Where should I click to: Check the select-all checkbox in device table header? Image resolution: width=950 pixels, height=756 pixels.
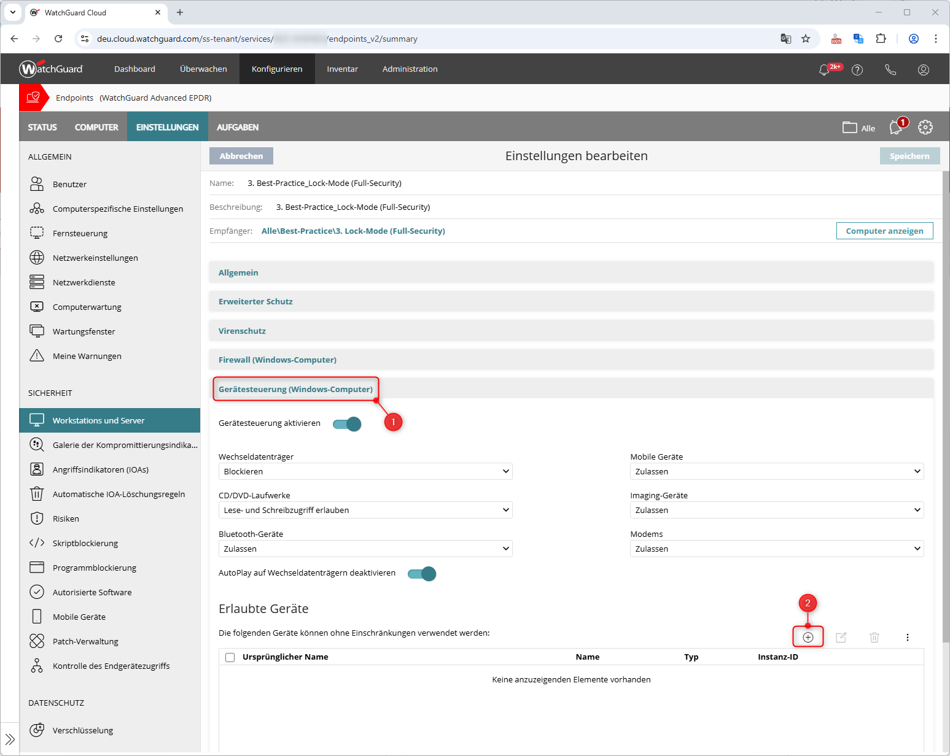coord(230,657)
